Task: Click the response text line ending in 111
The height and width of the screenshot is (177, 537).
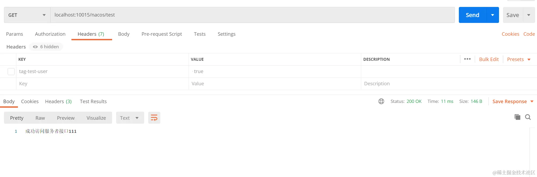Action: tap(51, 131)
